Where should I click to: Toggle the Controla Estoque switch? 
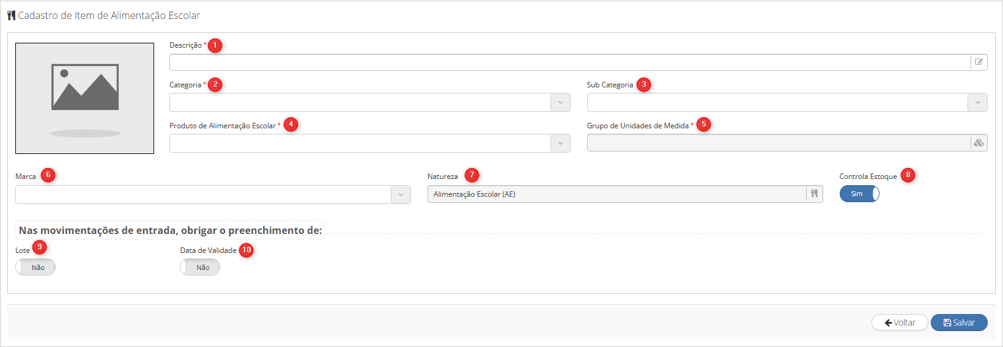coord(859,194)
